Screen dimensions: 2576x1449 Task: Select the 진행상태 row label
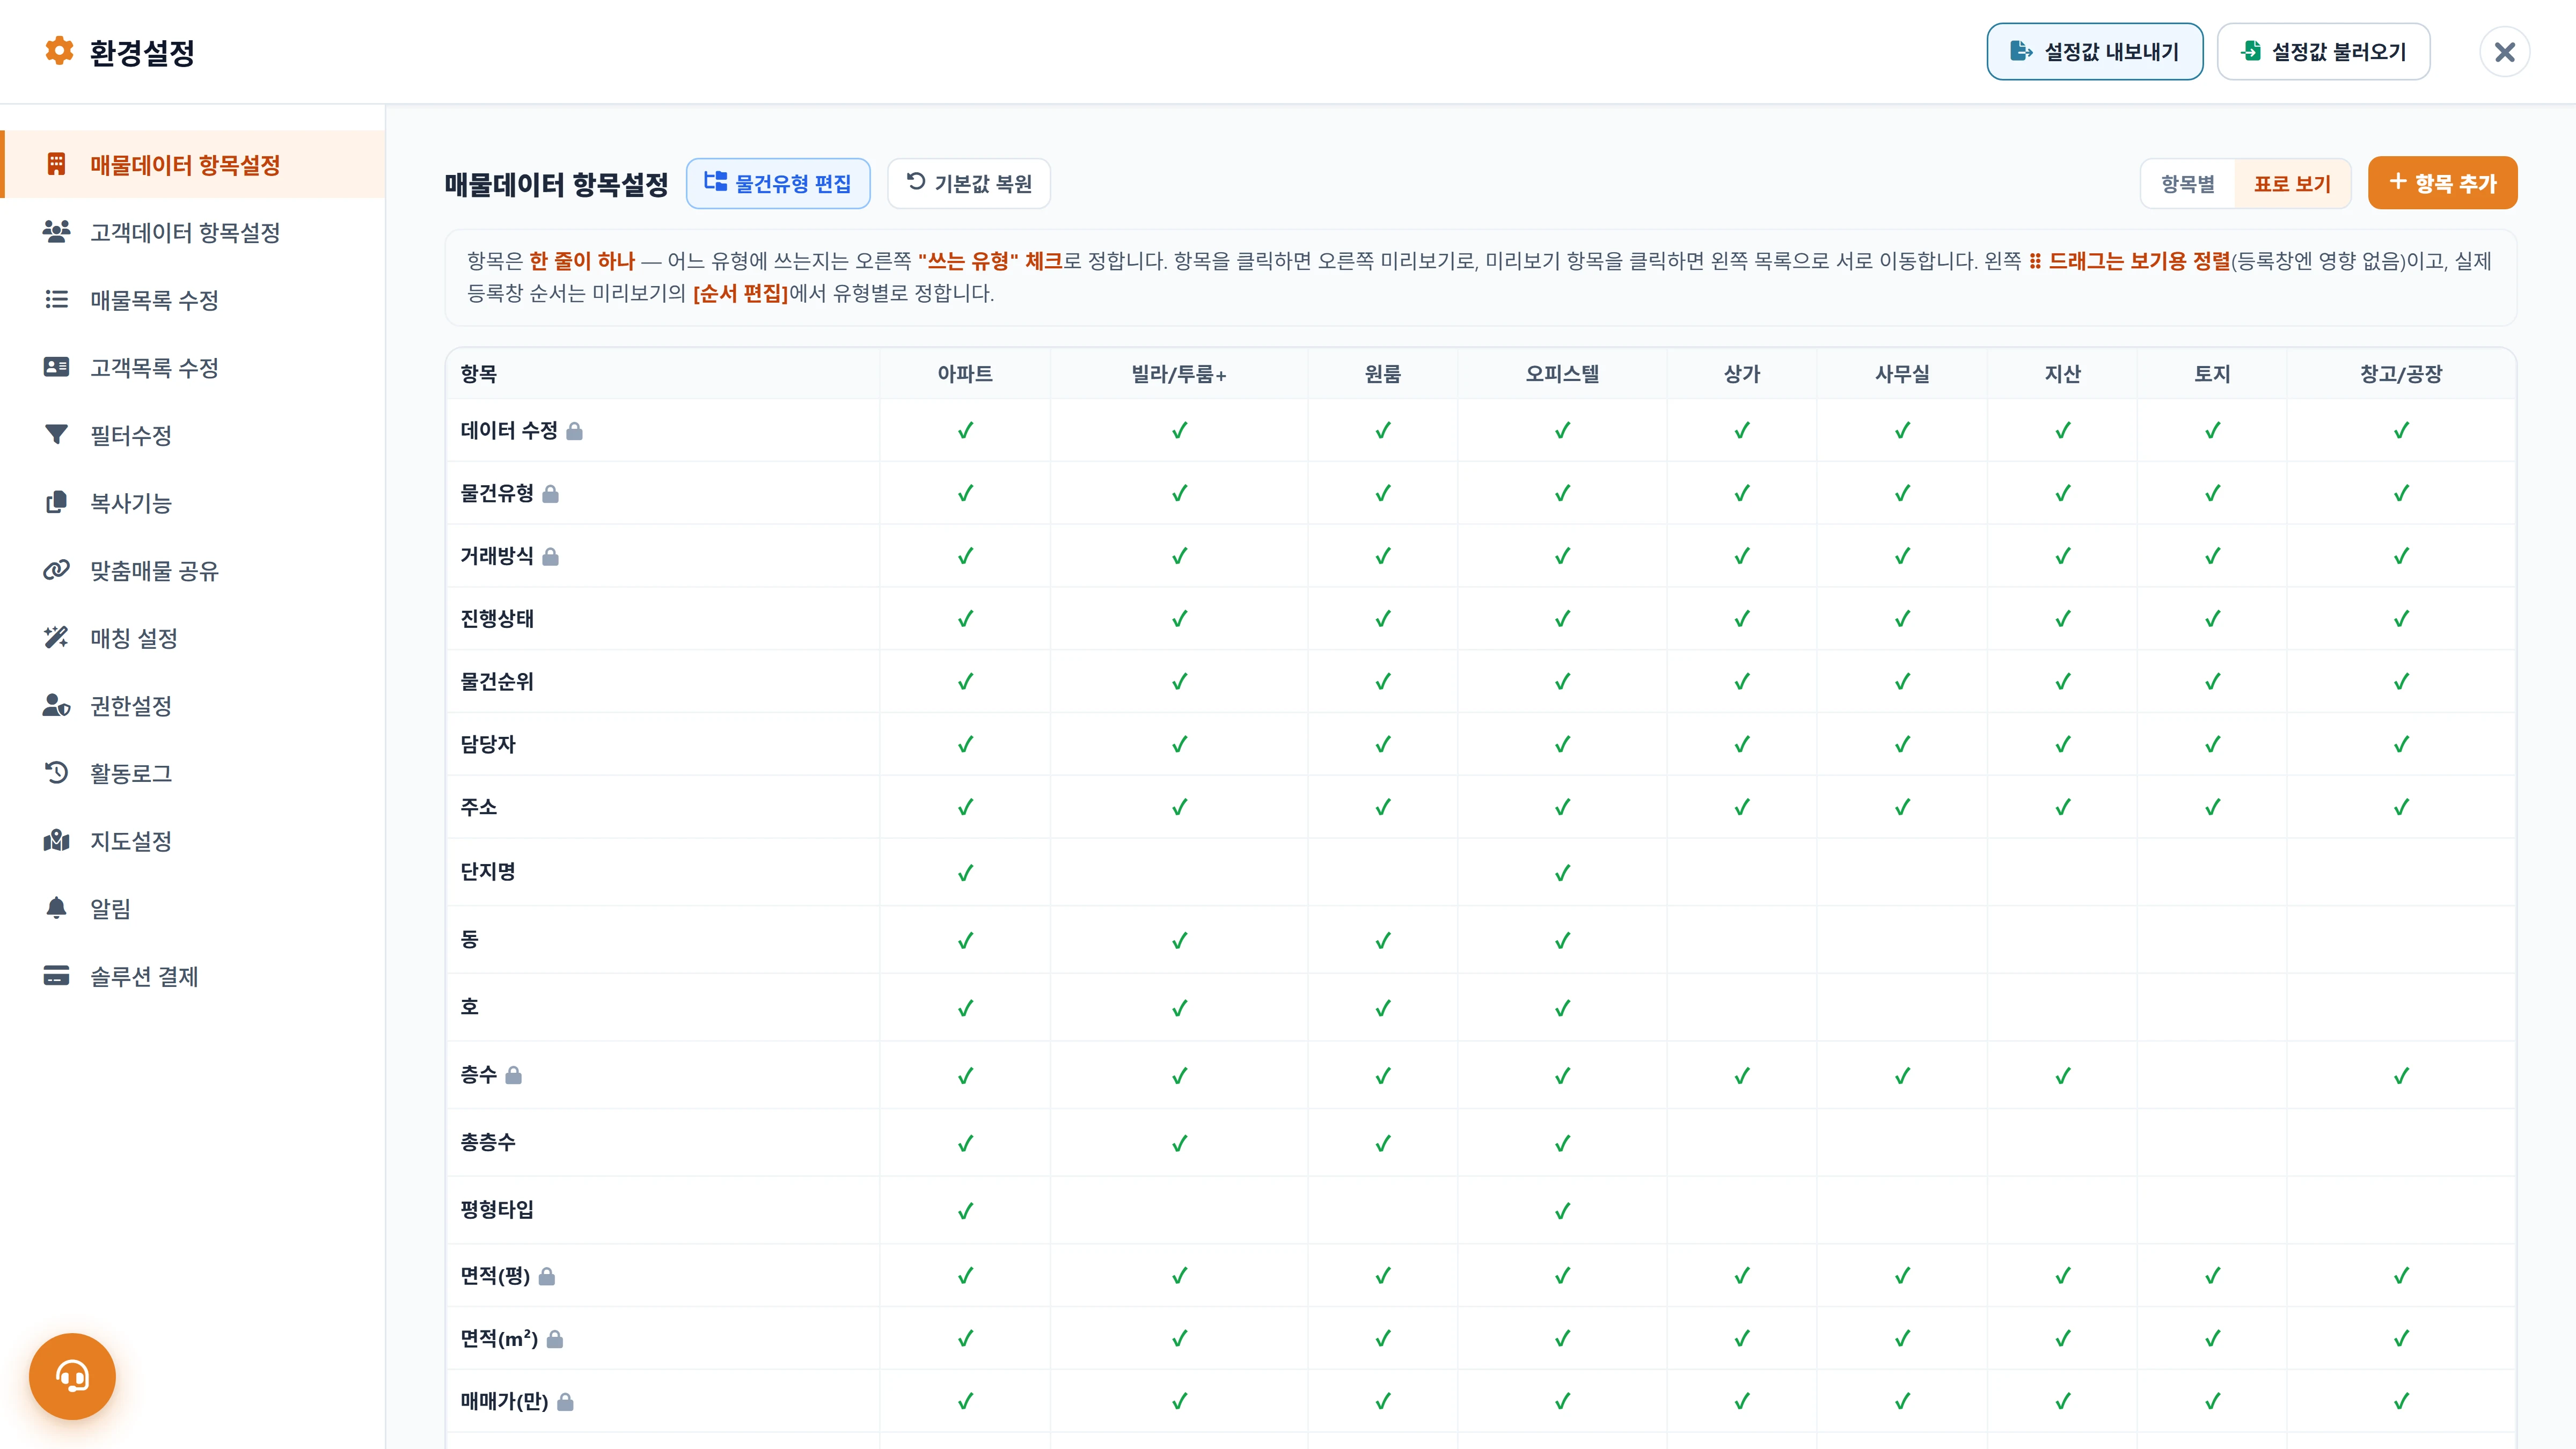497,619
